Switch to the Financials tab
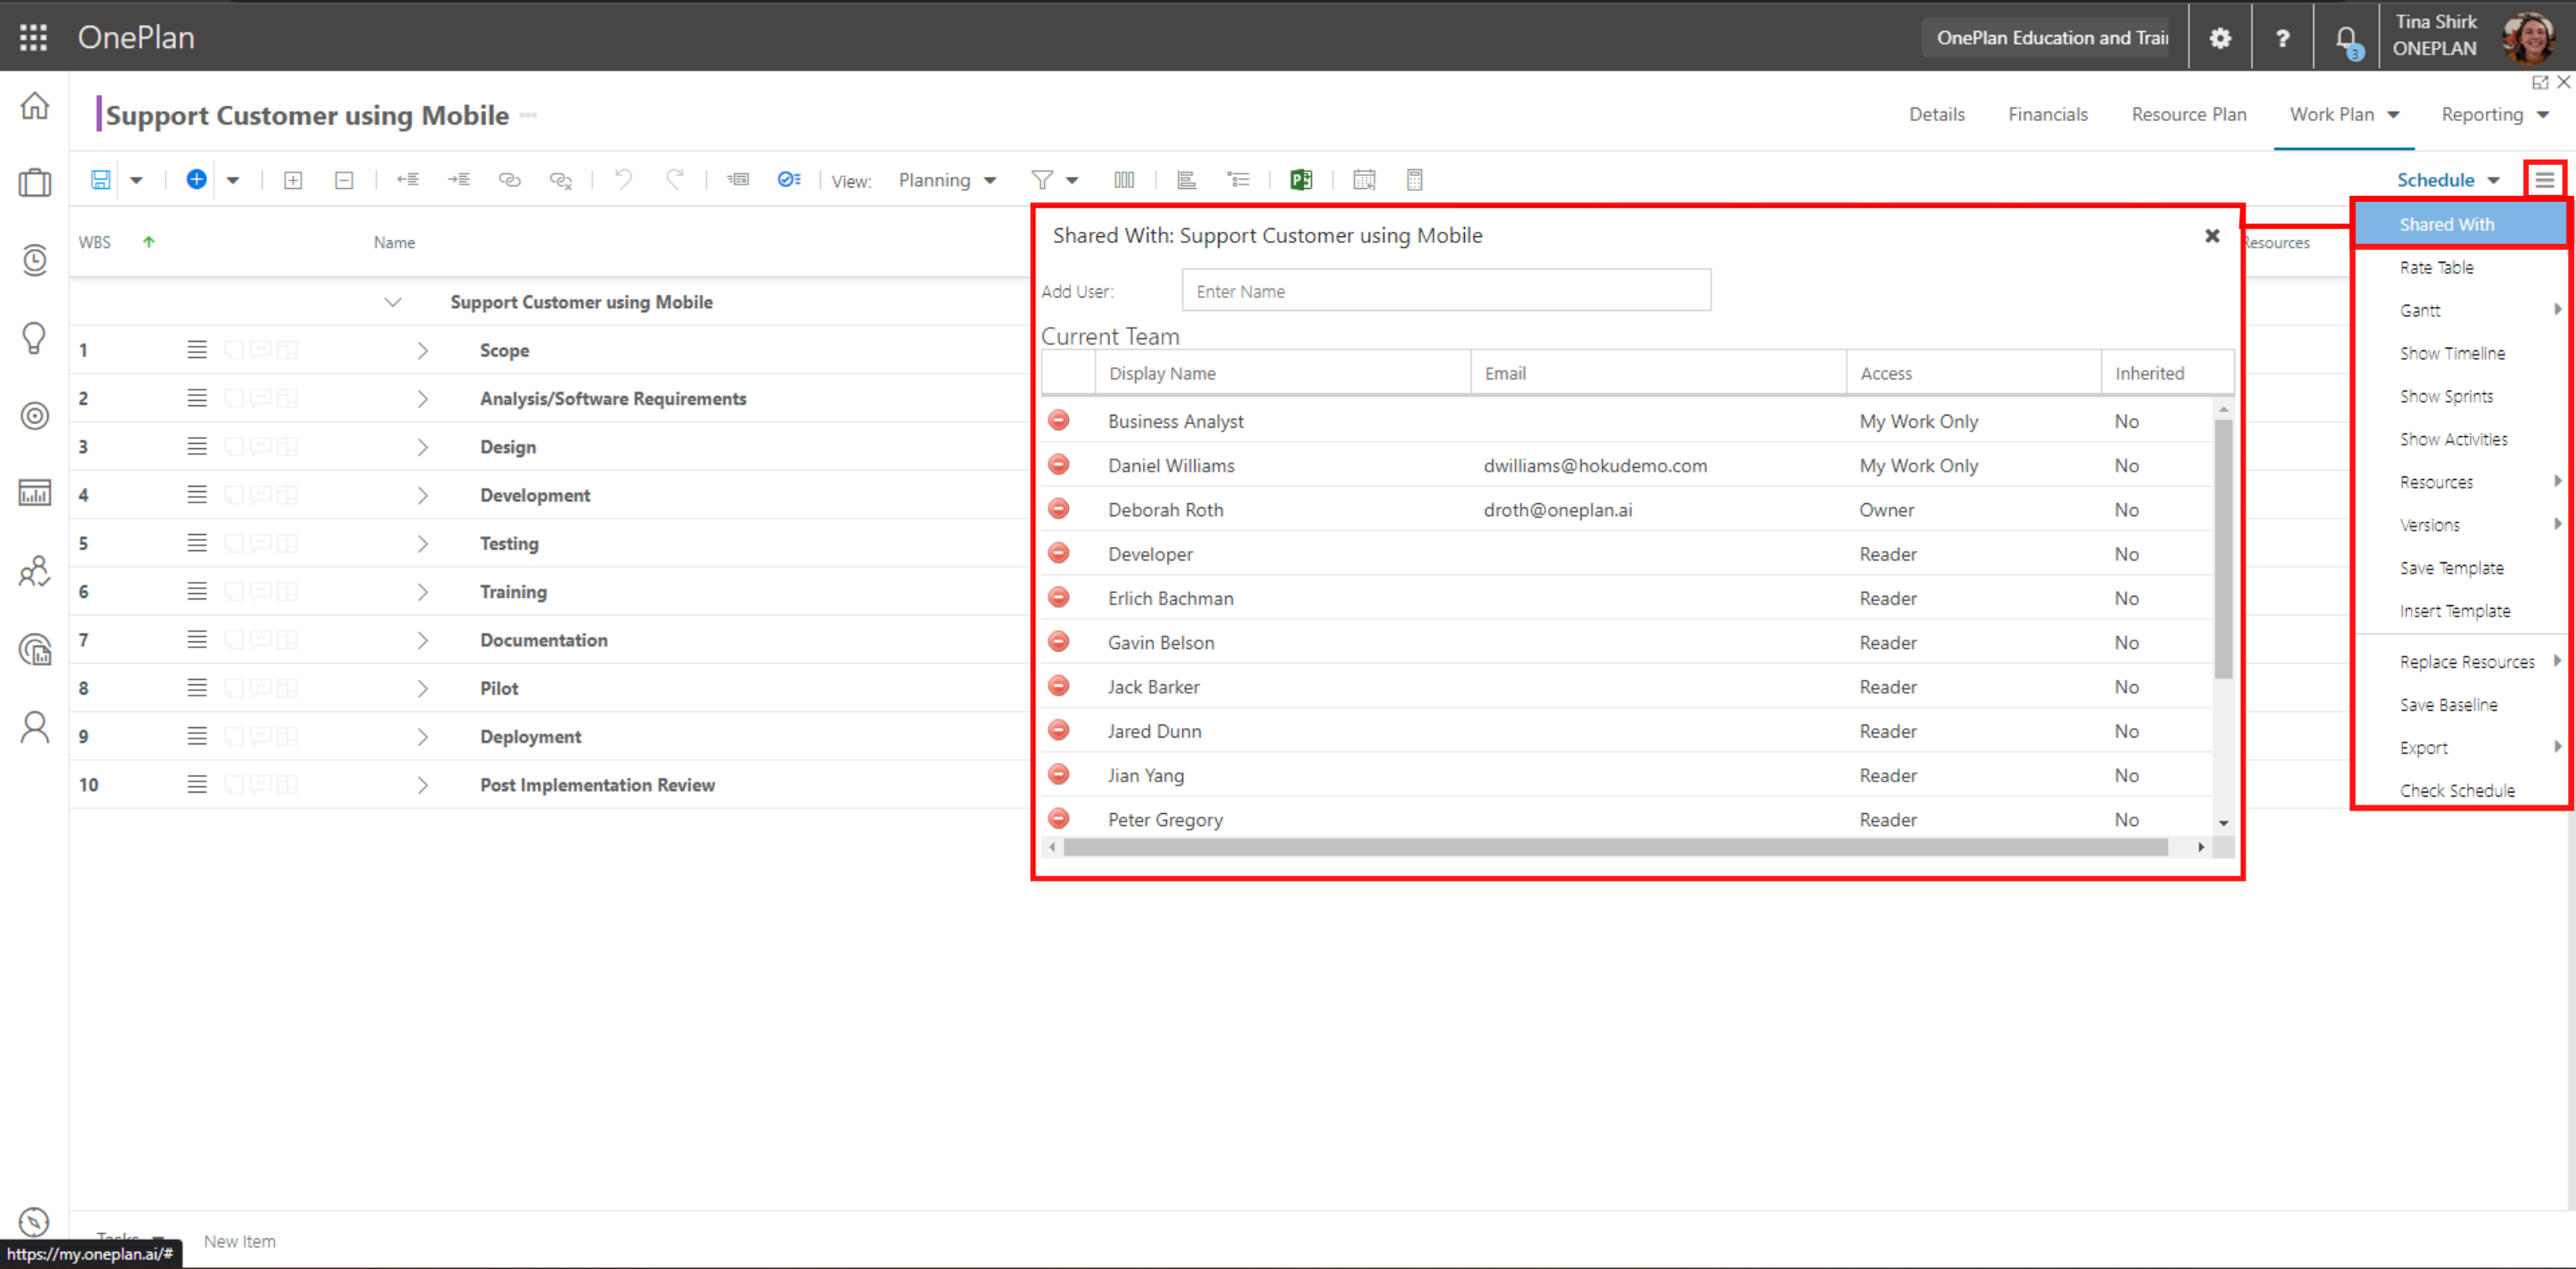This screenshot has width=2576, height=1269. point(2047,114)
